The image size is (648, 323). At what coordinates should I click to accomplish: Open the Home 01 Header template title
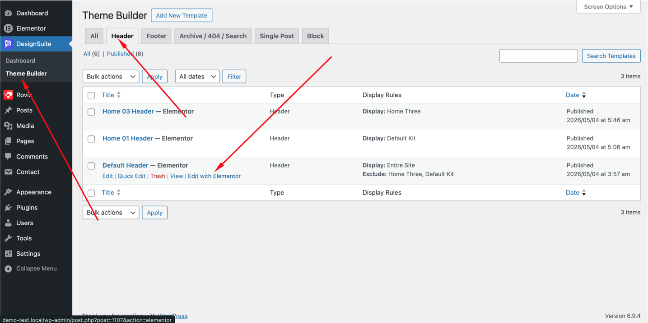pyautogui.click(x=128, y=138)
